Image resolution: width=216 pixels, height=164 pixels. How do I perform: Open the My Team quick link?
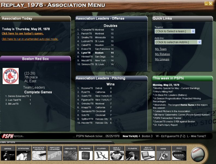coord(161,49)
